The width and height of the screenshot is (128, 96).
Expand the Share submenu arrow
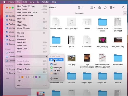46,56
